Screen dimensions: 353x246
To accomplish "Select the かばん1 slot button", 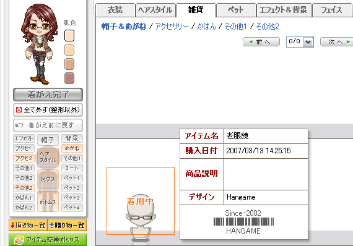I will [24, 198].
